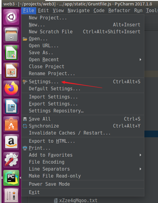158x203 pixels.
Task: Select Export Settings entry
Action: coord(53,104)
